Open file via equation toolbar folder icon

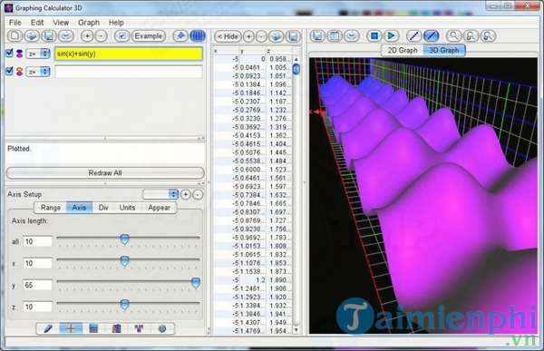(32, 35)
